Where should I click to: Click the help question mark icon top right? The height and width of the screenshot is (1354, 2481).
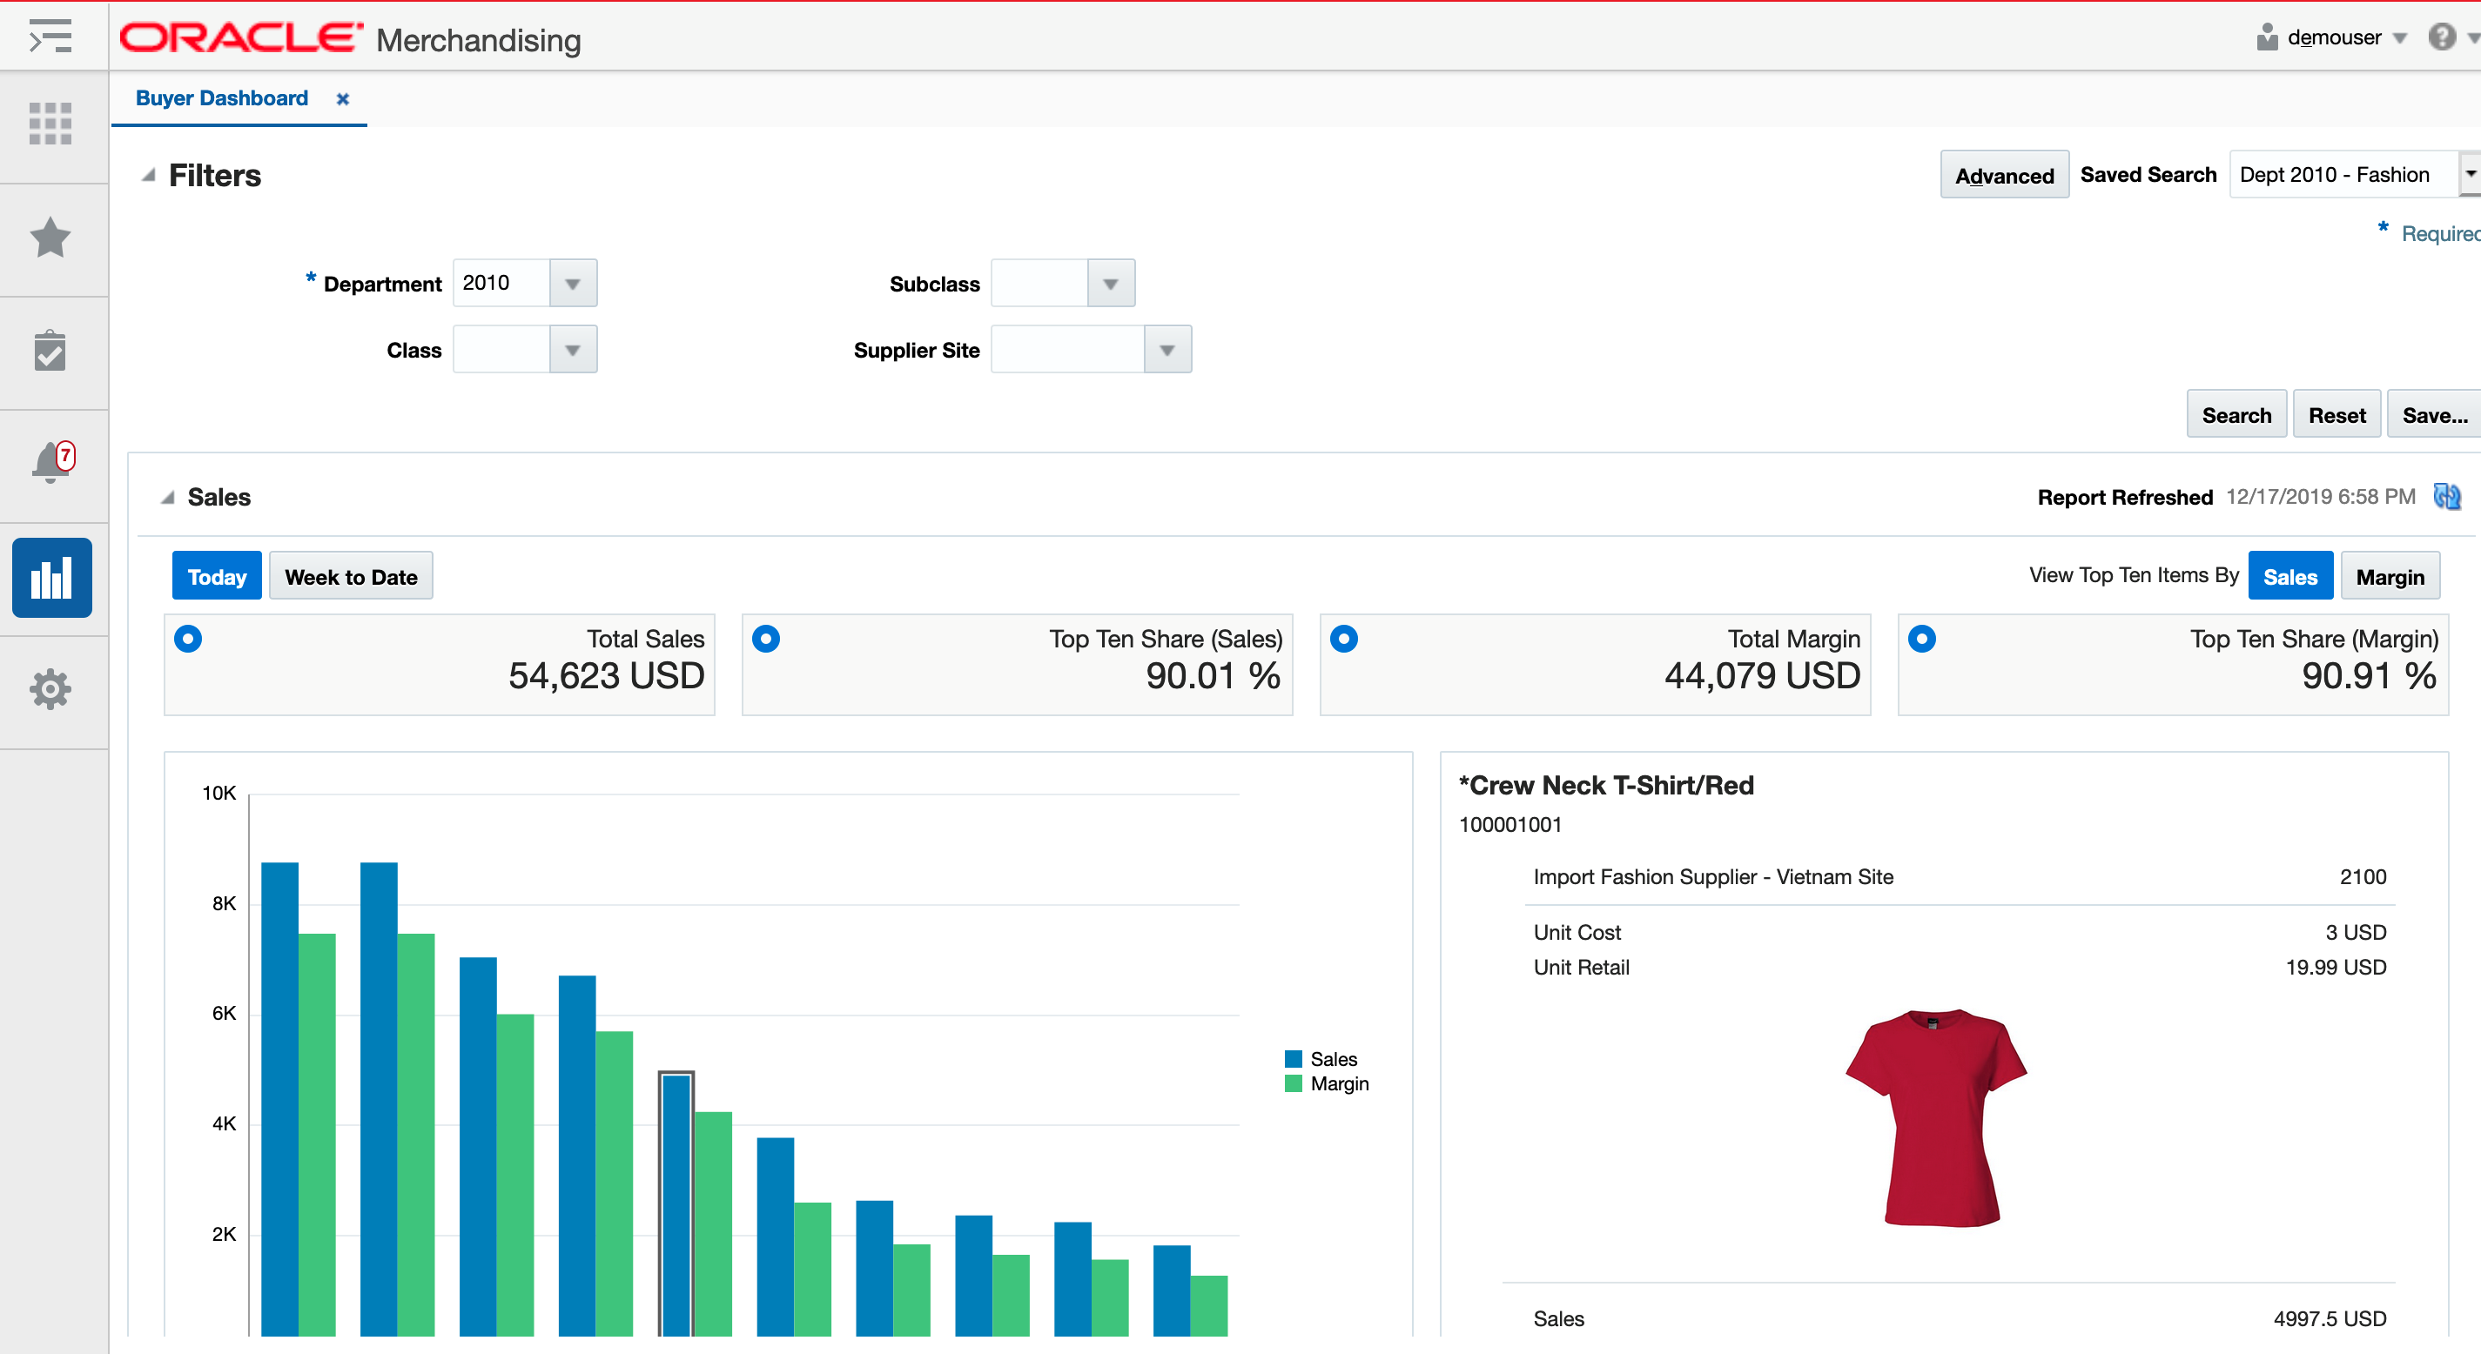(2443, 37)
